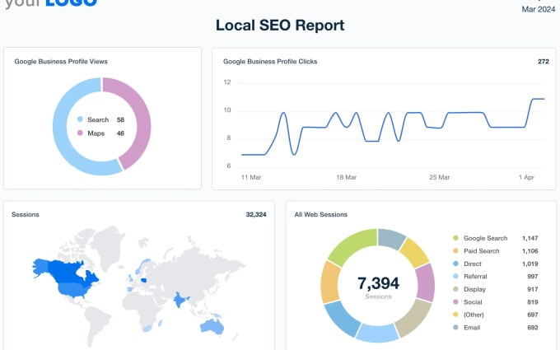Click the purple Maps legend dot
The image size is (560, 350).
pyautogui.click(x=81, y=133)
